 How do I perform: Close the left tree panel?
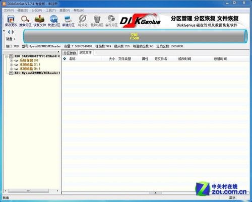point(58,52)
